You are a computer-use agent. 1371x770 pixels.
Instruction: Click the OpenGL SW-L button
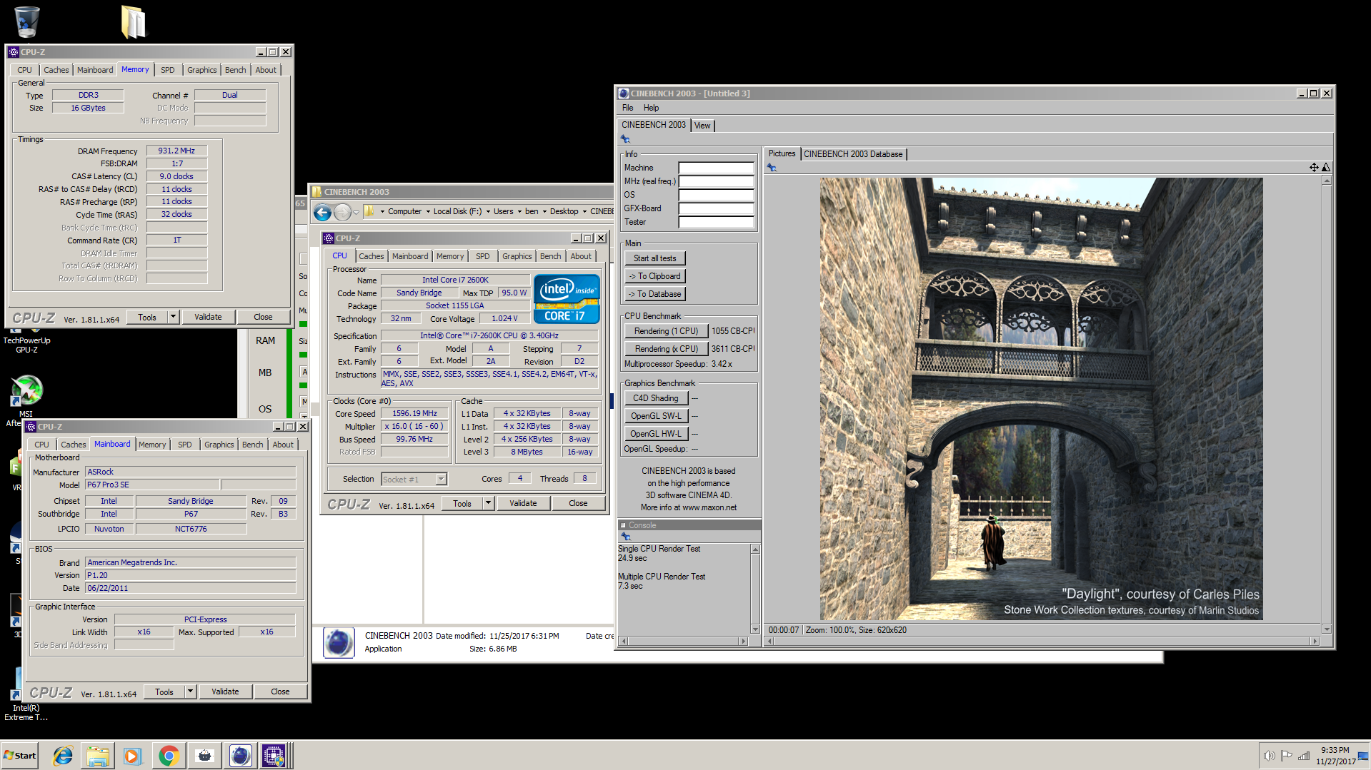pyautogui.click(x=656, y=416)
